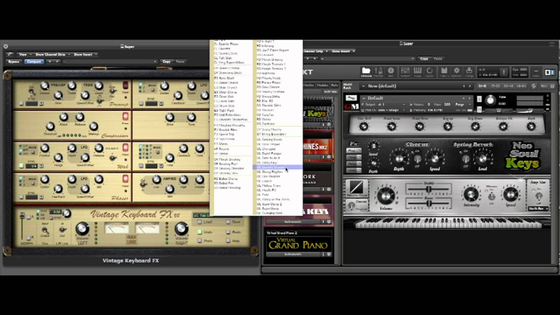Viewport: 560px width, 315px height.
Task: Click the Tremolo Intensity knob
Action: (471, 194)
